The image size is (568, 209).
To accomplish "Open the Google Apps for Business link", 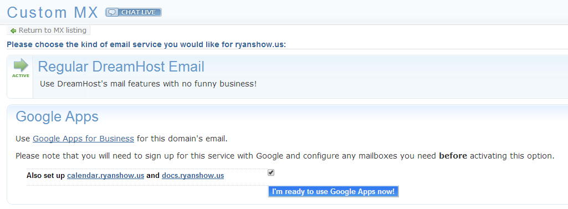I will [x=83, y=139].
